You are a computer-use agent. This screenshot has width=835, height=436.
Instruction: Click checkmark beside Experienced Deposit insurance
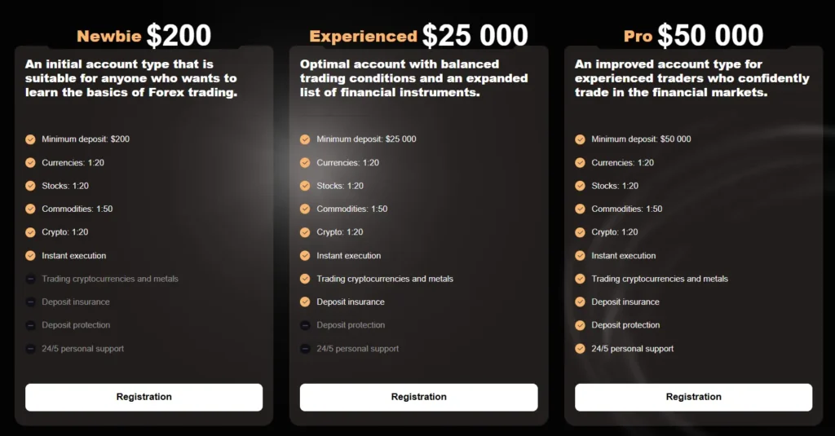(305, 302)
